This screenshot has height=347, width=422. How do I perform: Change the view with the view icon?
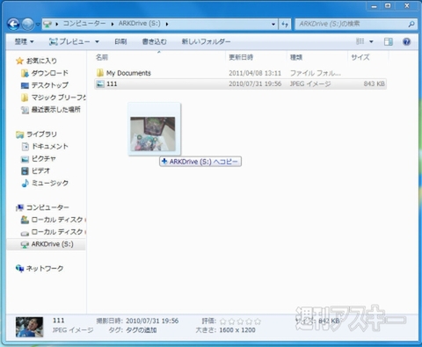pyautogui.click(x=360, y=41)
